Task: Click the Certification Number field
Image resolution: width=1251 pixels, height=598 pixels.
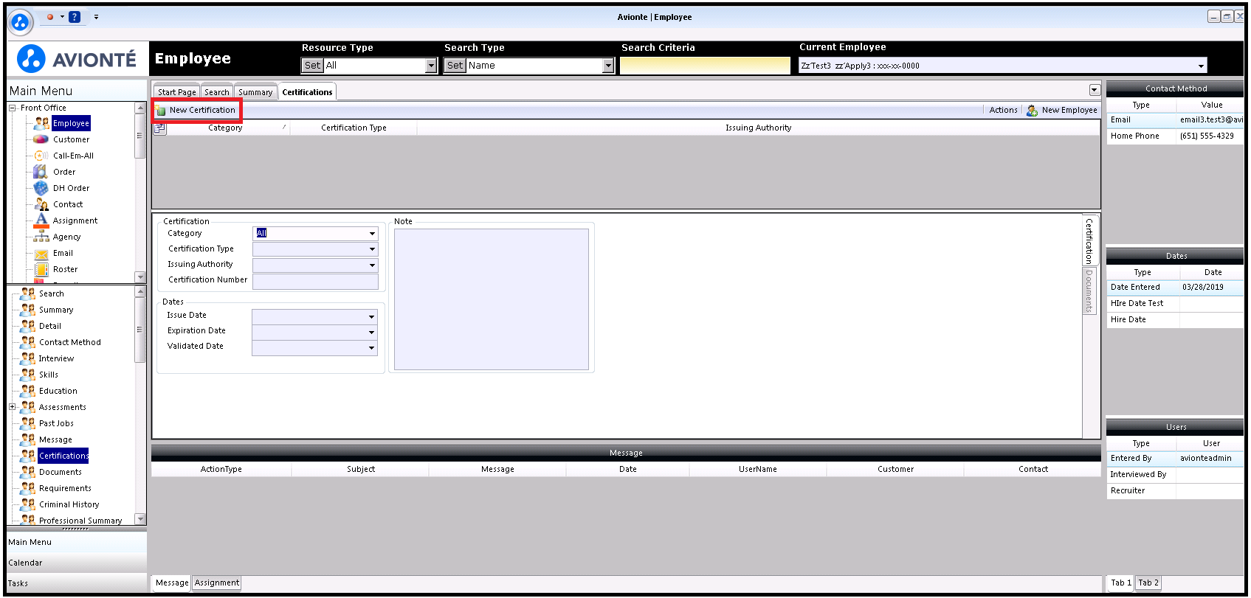Action: (315, 281)
